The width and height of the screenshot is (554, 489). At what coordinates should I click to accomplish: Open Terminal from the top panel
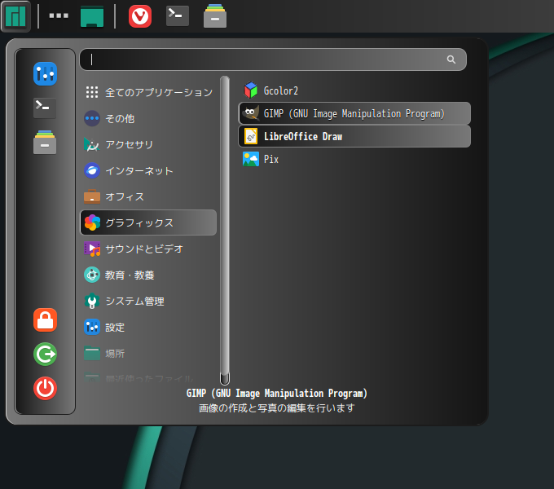point(178,16)
